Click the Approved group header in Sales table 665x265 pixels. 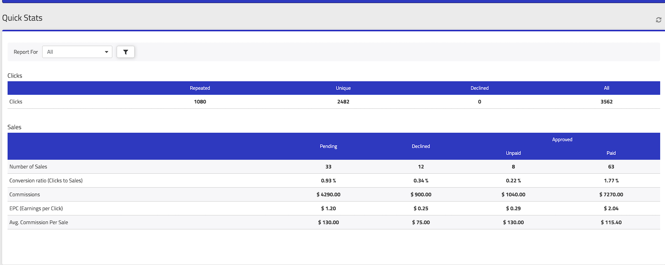coord(562,139)
